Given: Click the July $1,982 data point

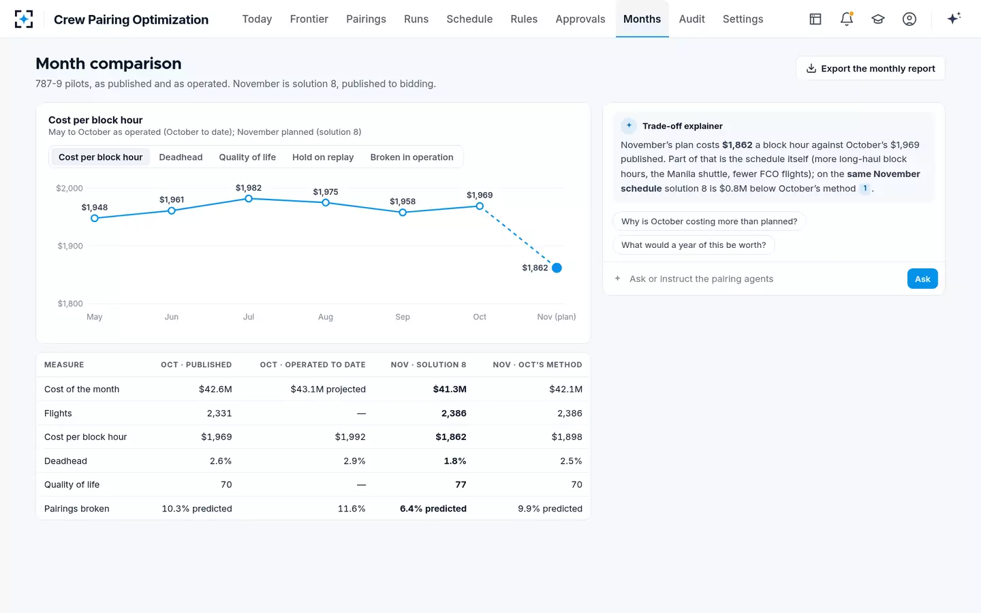Looking at the screenshot, I should tap(249, 199).
